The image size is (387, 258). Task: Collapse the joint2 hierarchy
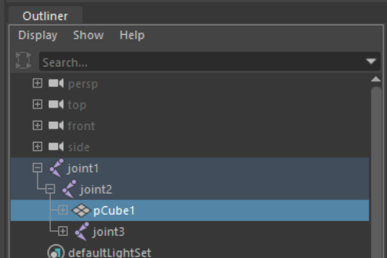50,189
